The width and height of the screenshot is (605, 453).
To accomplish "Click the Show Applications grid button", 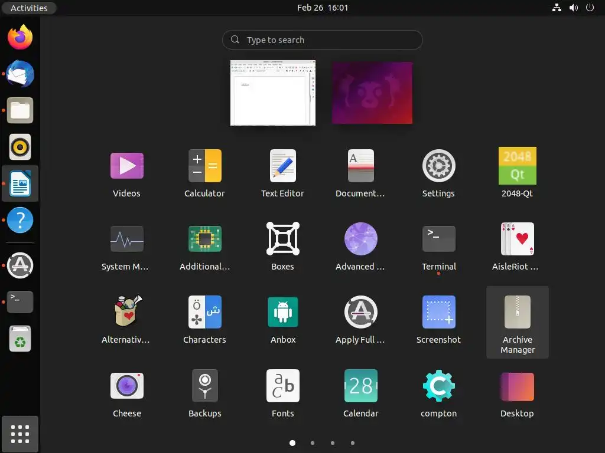I will pos(20,434).
